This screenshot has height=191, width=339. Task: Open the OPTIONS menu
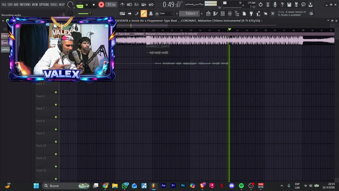(x=44, y=5)
